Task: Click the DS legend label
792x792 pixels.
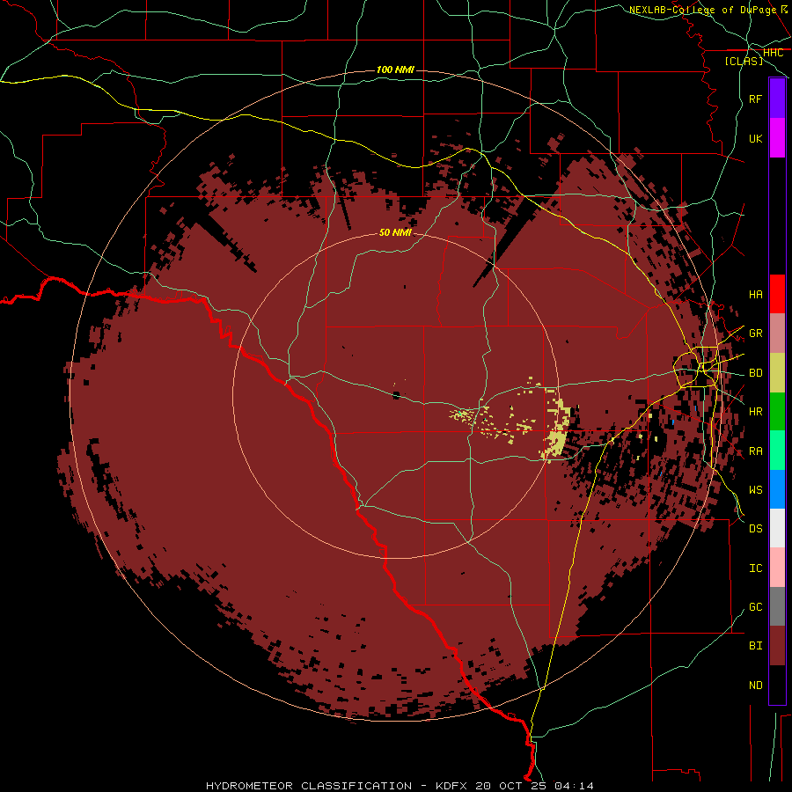Action: (x=755, y=529)
